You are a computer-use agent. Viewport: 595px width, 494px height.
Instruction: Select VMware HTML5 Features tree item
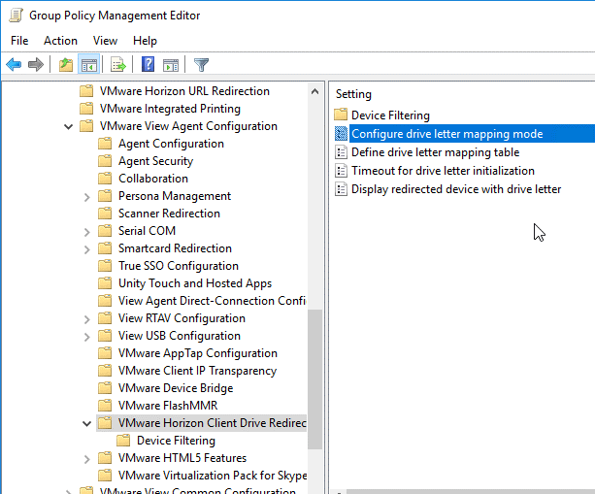[182, 457]
